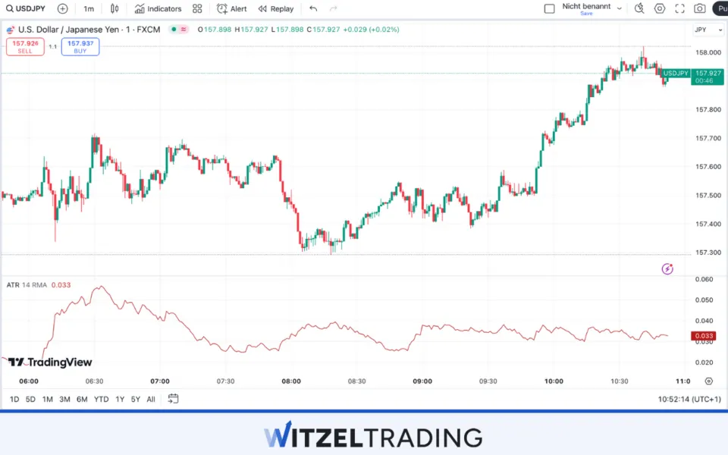Open the go-to-date calendar icon
728x455 pixels.
click(174, 399)
